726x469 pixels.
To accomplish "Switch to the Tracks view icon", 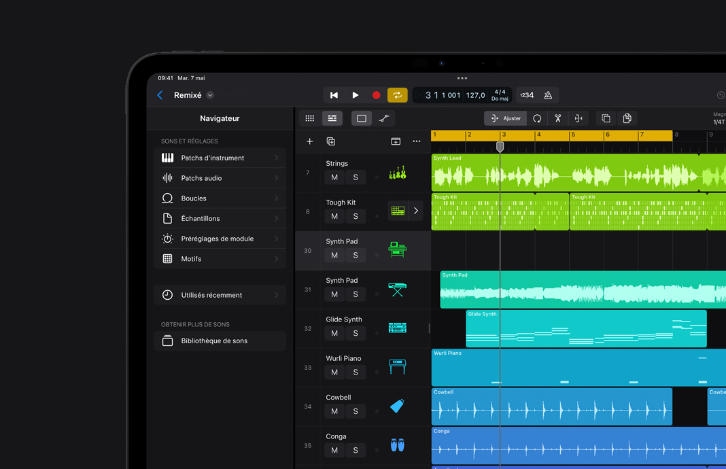I will click(332, 118).
